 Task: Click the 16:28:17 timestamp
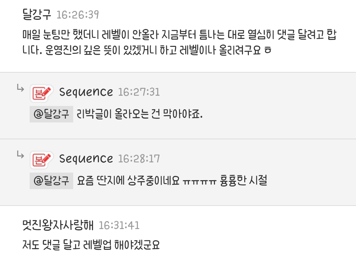(x=139, y=159)
